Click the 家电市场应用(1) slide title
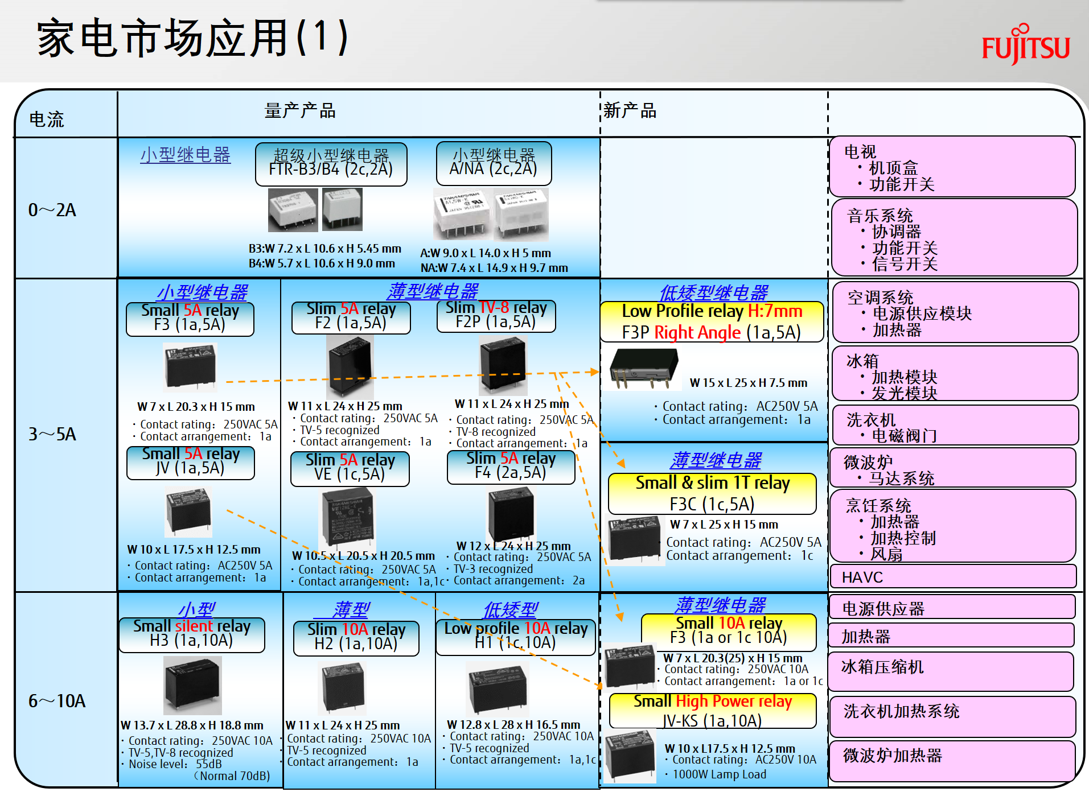1089x792 pixels. (x=192, y=38)
